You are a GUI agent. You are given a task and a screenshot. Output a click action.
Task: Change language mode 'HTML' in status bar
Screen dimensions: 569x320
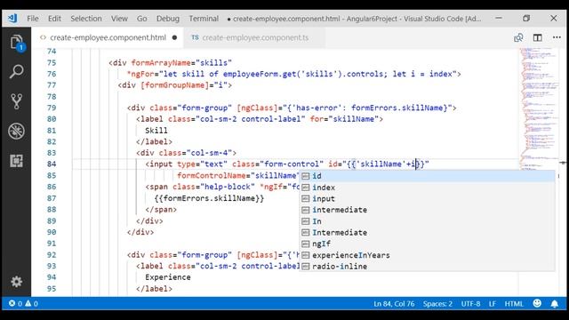tap(514, 304)
